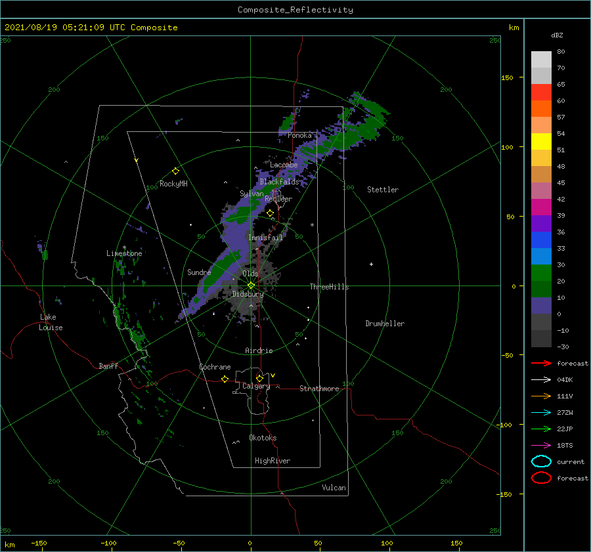Click the yellow radar site marker at Olds
Image resolution: width=591 pixels, height=552 pixels.
(251, 286)
